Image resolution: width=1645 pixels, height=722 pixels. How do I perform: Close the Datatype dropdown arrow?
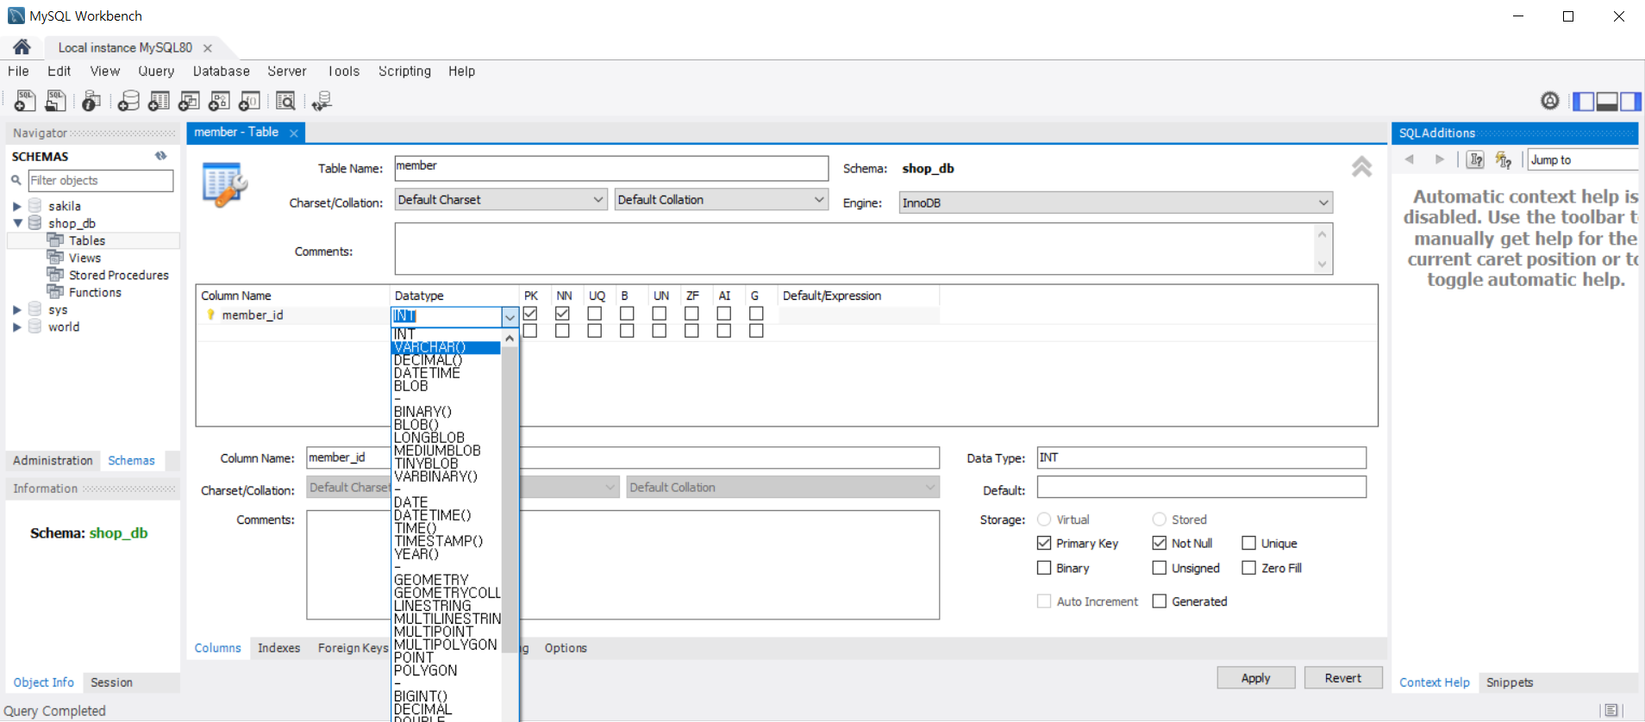click(x=510, y=317)
